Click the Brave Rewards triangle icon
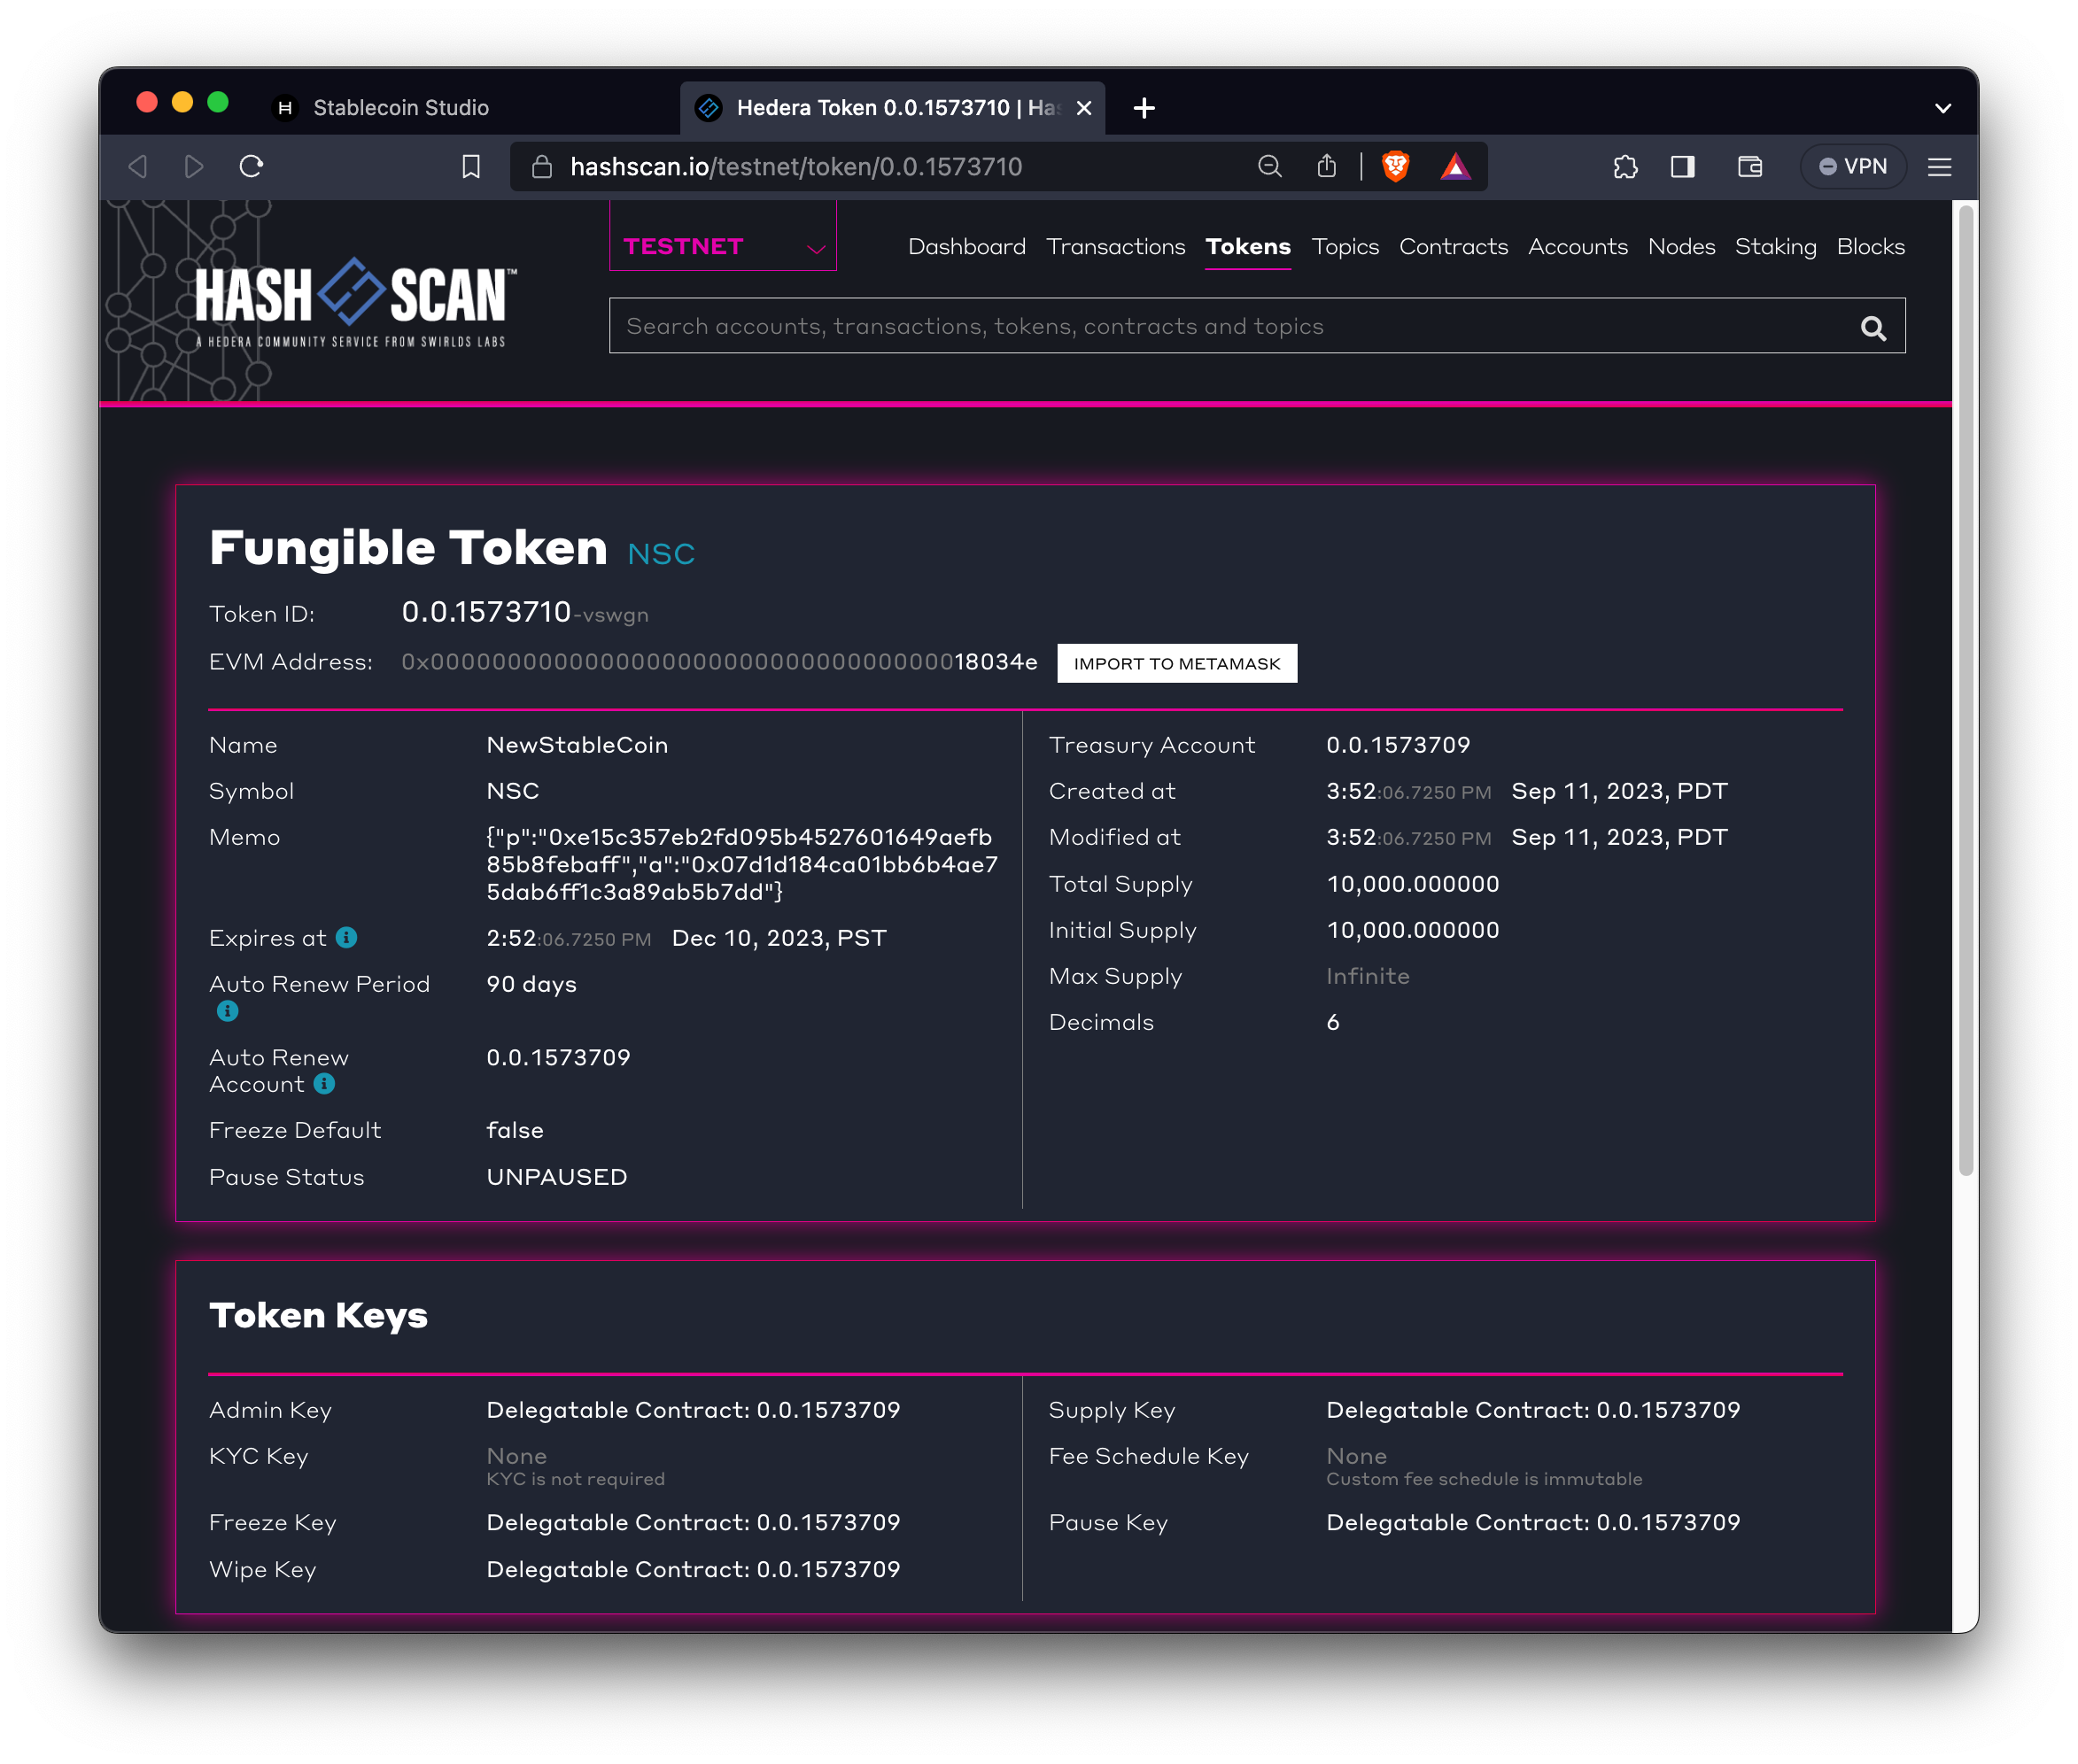The image size is (2078, 1764). click(x=1455, y=166)
